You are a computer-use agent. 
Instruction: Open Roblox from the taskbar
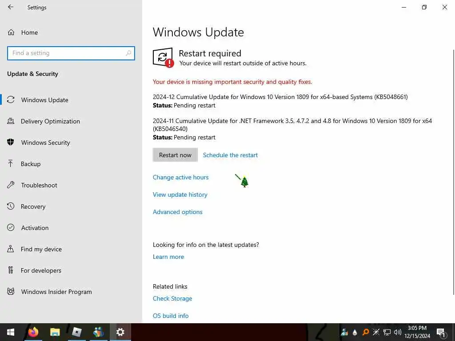tap(76, 332)
